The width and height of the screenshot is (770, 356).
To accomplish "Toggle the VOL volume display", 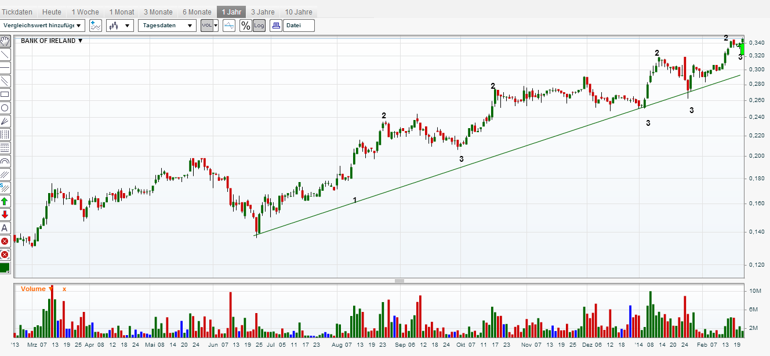I will (x=209, y=26).
